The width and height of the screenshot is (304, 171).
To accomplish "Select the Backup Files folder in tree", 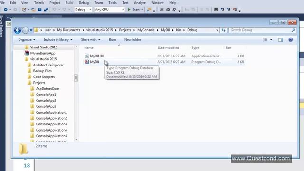I will coord(42,71).
